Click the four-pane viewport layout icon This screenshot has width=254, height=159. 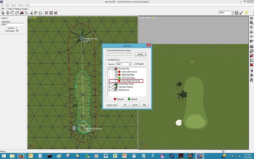coord(251,51)
